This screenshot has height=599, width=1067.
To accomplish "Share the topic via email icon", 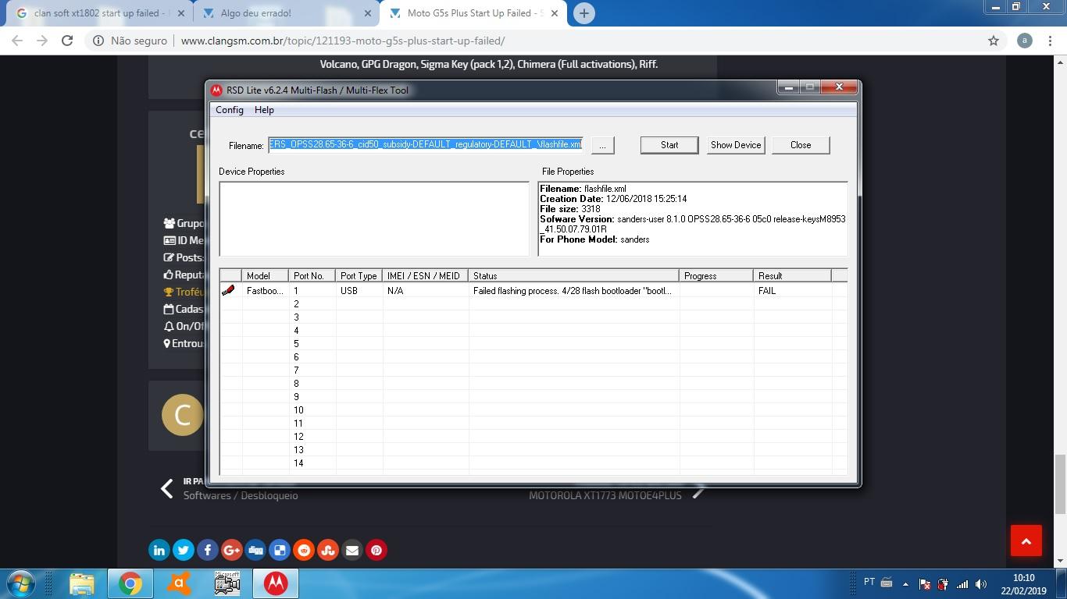I will (352, 550).
